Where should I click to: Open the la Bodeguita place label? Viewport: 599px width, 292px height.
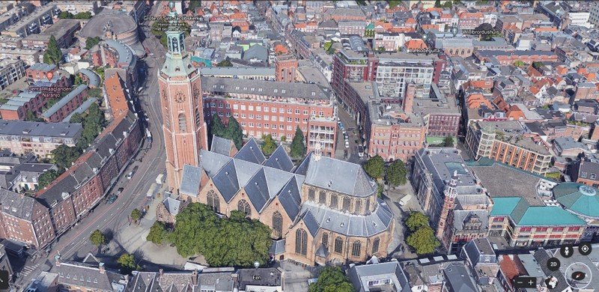click(424, 50)
